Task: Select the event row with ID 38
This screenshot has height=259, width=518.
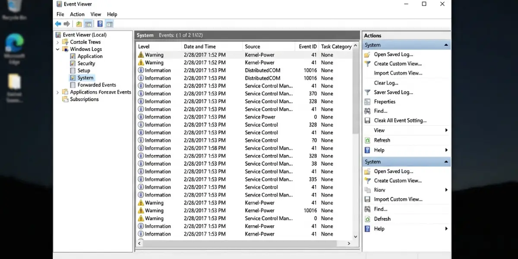Action: point(244,164)
